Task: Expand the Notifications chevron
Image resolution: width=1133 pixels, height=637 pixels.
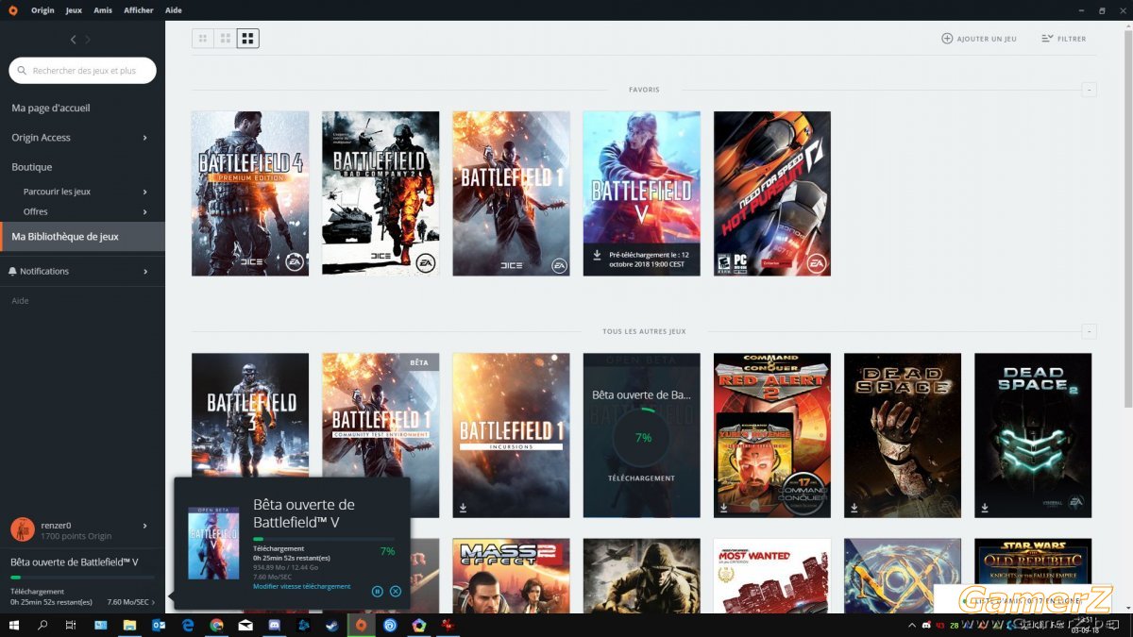Action: (x=144, y=272)
